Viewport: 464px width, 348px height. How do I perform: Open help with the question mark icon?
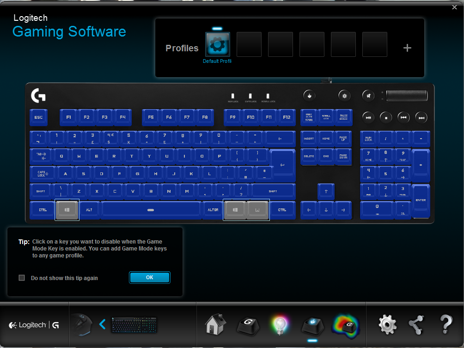click(446, 325)
